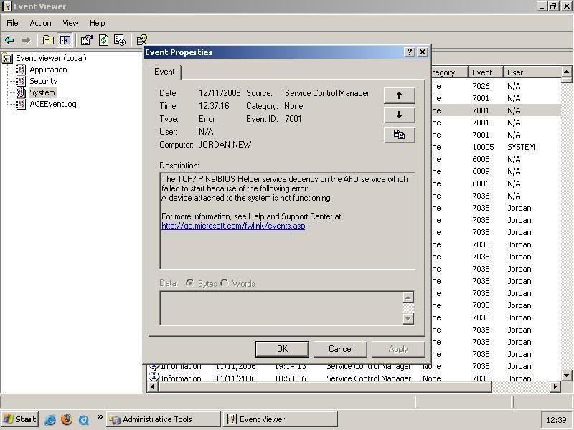Toggle the Show/Hide Console Tree icon
The height and width of the screenshot is (430, 574).
[65, 40]
